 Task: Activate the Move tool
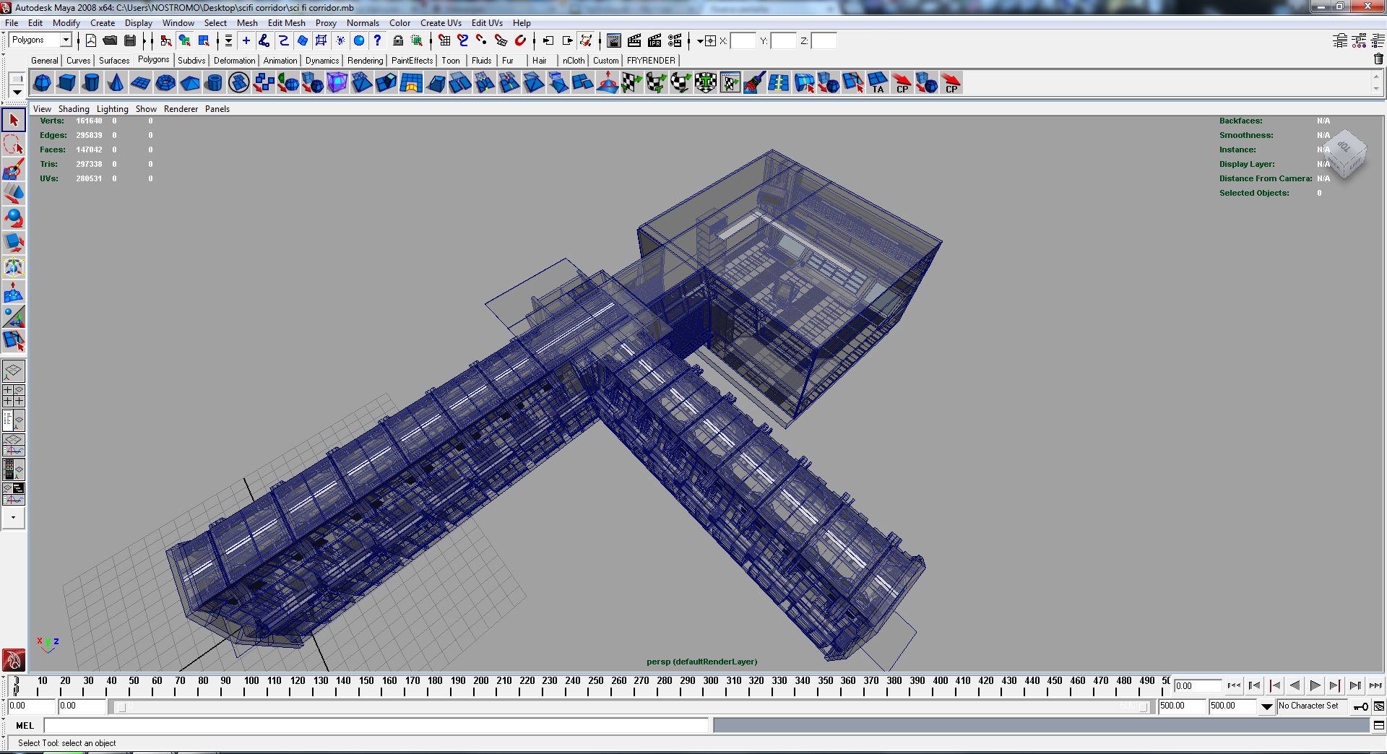[14, 194]
